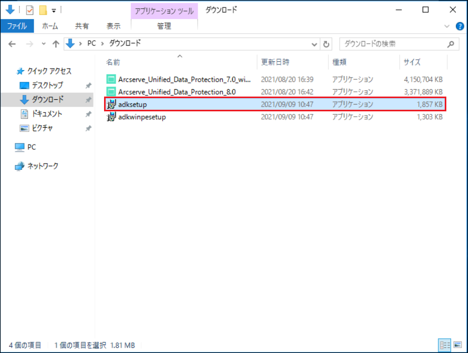
Task: Expand the chevron after PC in address bar
Action: (x=102, y=44)
